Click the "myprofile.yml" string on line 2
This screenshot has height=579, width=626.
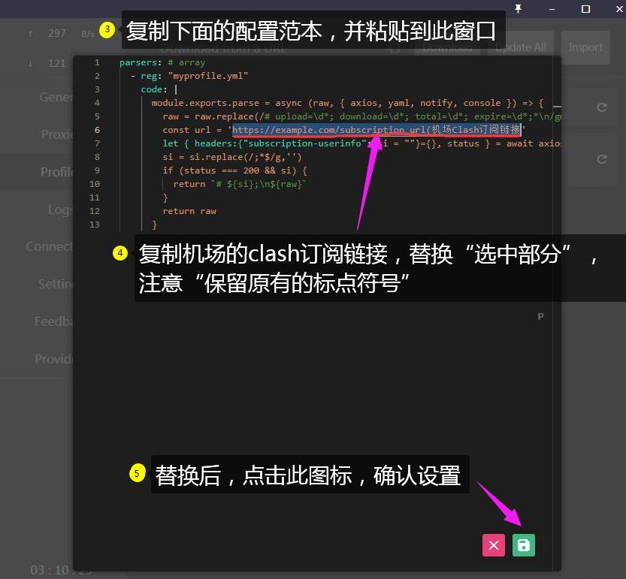208,76
